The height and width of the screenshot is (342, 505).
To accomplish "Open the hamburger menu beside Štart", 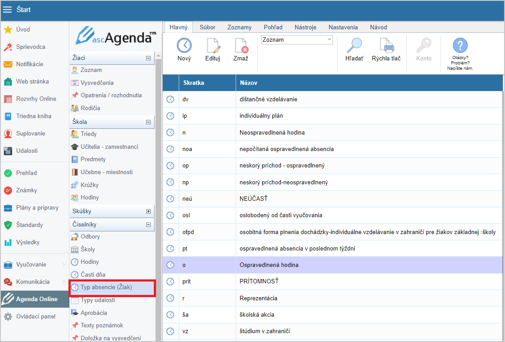I will coord(7,10).
